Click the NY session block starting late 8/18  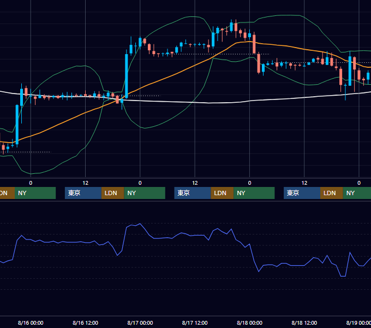click(357, 193)
